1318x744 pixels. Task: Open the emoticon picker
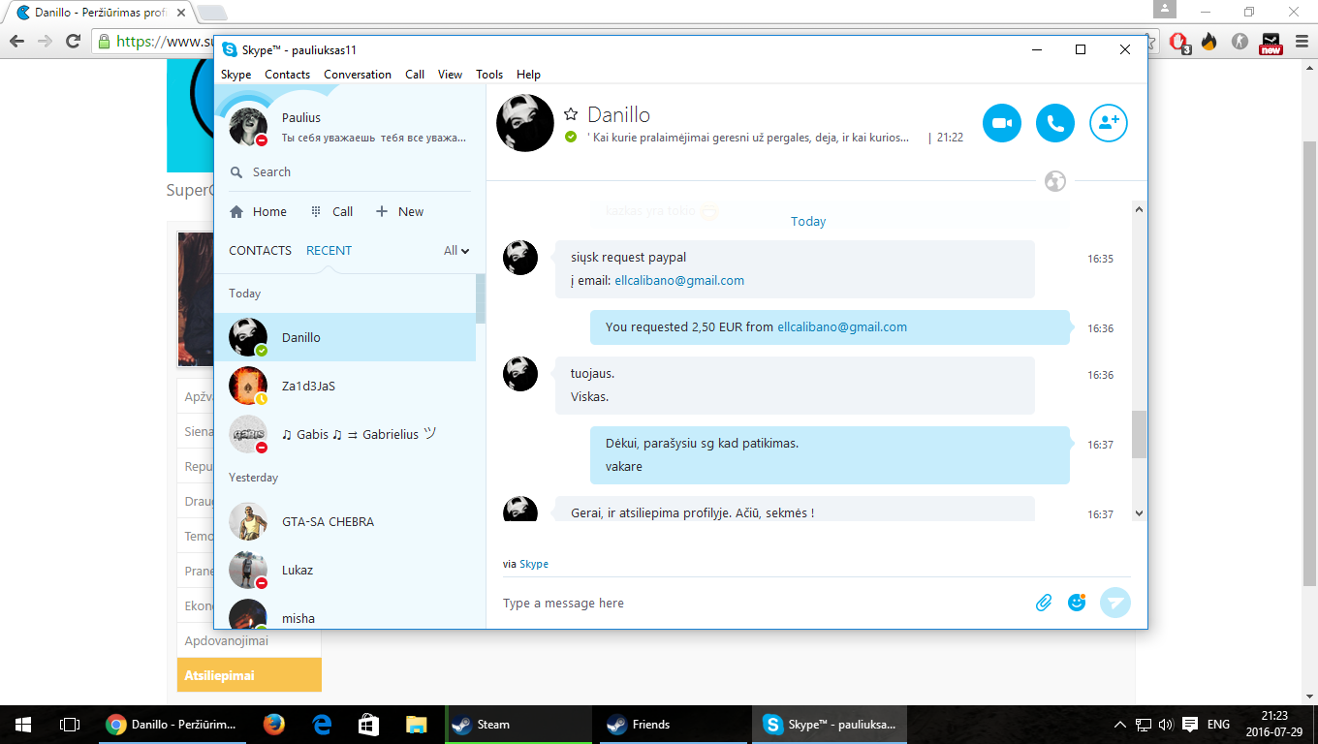coord(1077,603)
